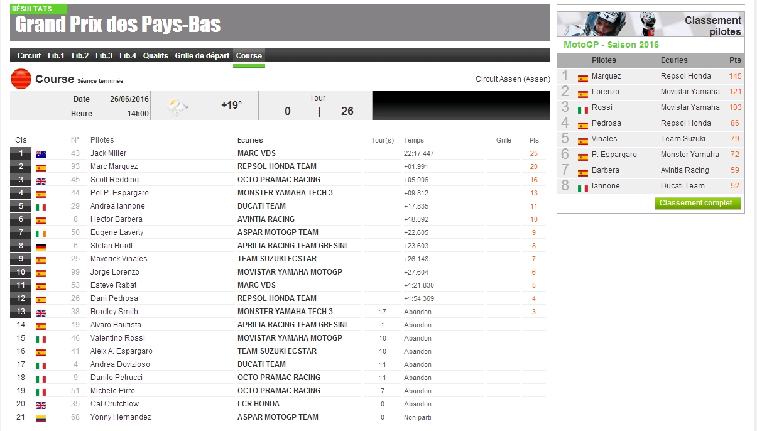Viewport: 757px width, 431px height.
Task: Click the Italian flag beside Valentino Rossi
Action: 41,339
